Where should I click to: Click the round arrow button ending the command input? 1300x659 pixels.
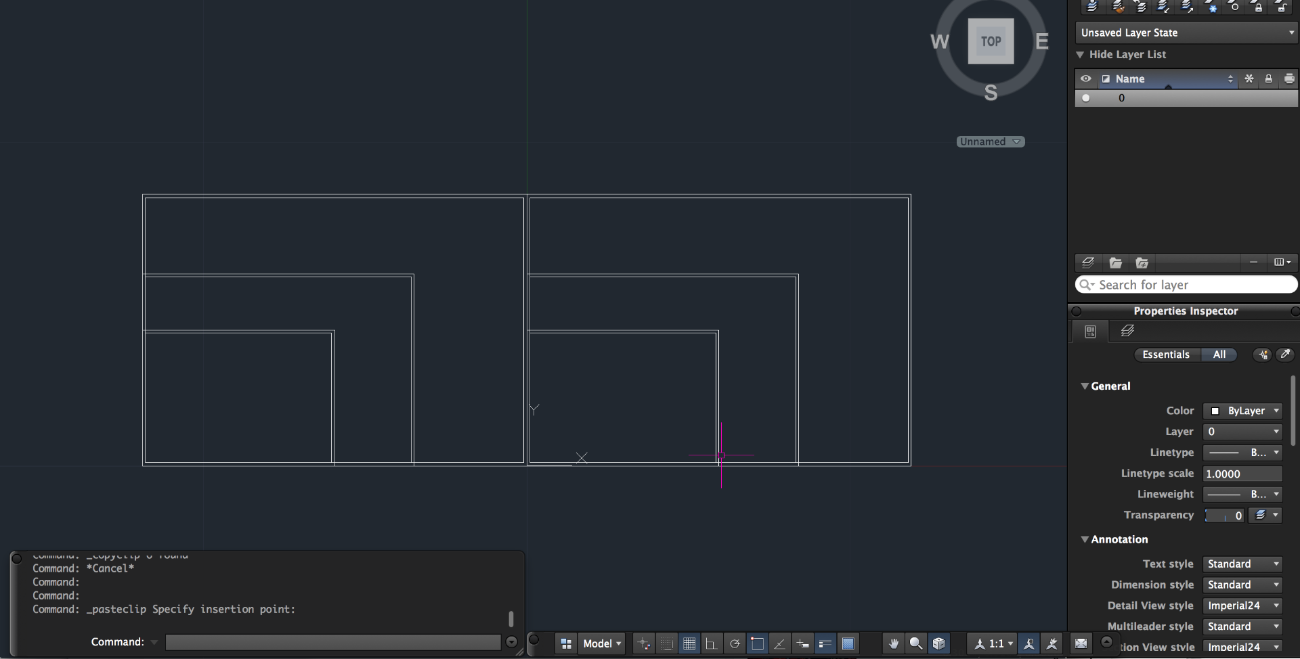[511, 642]
